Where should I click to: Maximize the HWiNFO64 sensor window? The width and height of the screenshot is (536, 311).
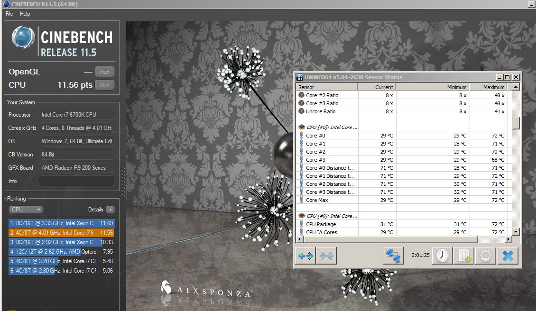tap(508, 77)
